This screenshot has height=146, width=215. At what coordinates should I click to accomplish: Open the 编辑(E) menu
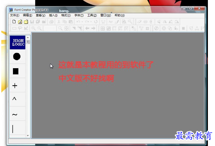pyautogui.click(x=27, y=16)
